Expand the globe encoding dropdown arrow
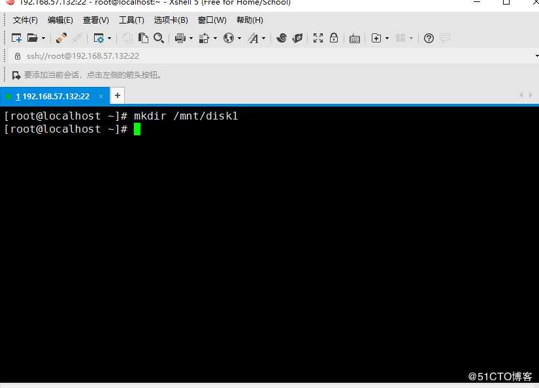The width and height of the screenshot is (539, 388). pos(240,38)
